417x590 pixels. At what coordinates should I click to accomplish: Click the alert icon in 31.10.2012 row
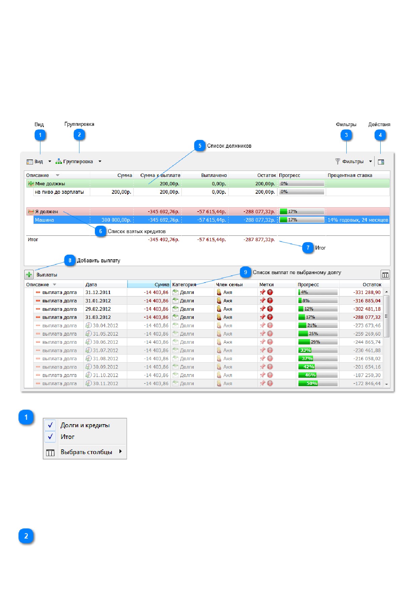(x=270, y=375)
